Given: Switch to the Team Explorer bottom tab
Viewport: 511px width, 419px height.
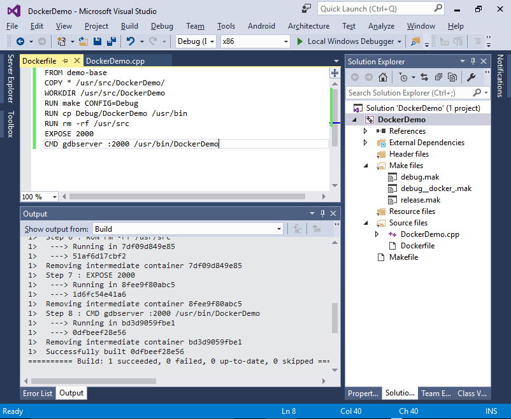Looking at the screenshot, I should point(436,394).
